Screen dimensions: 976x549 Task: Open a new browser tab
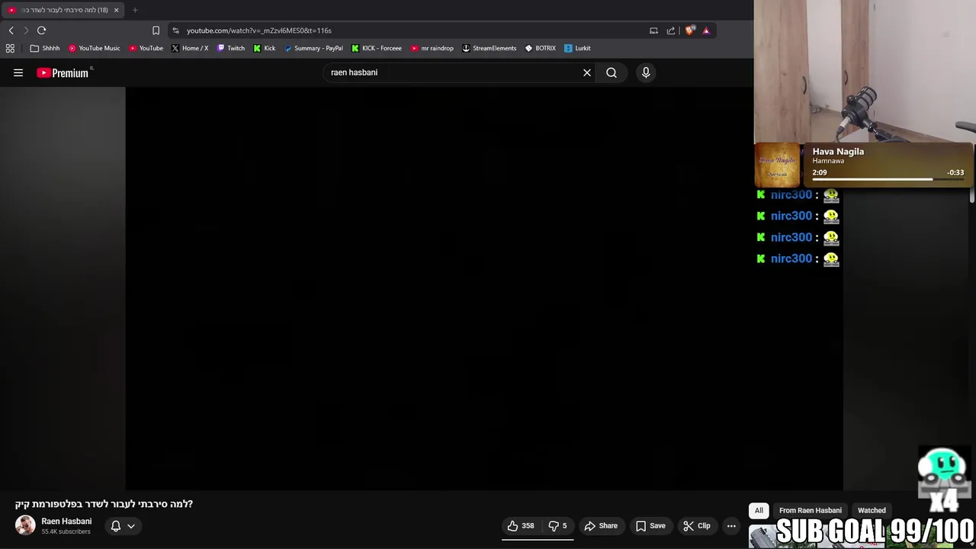tap(135, 10)
